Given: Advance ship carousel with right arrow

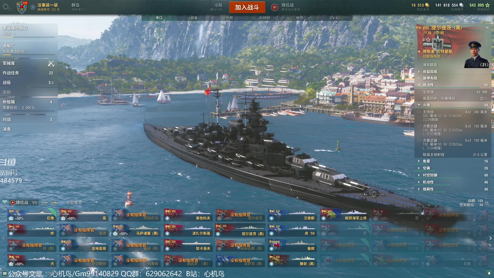Looking at the screenshot, I should (490, 238).
